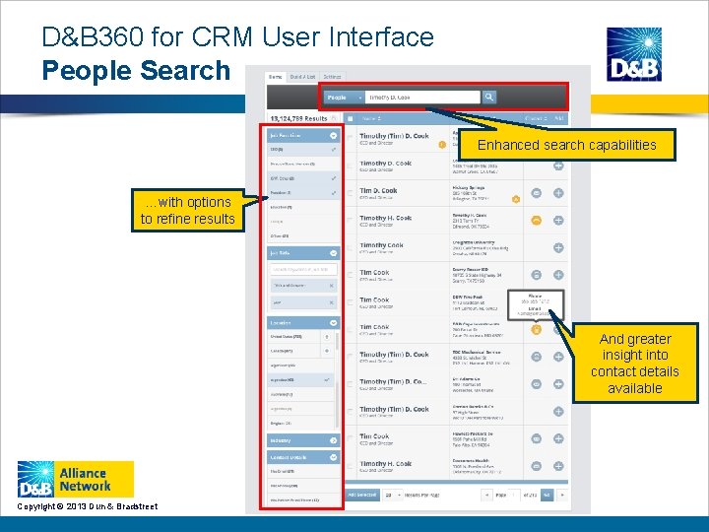Click the magnifier search button
Screen dimensions: 709x532
[488, 97]
